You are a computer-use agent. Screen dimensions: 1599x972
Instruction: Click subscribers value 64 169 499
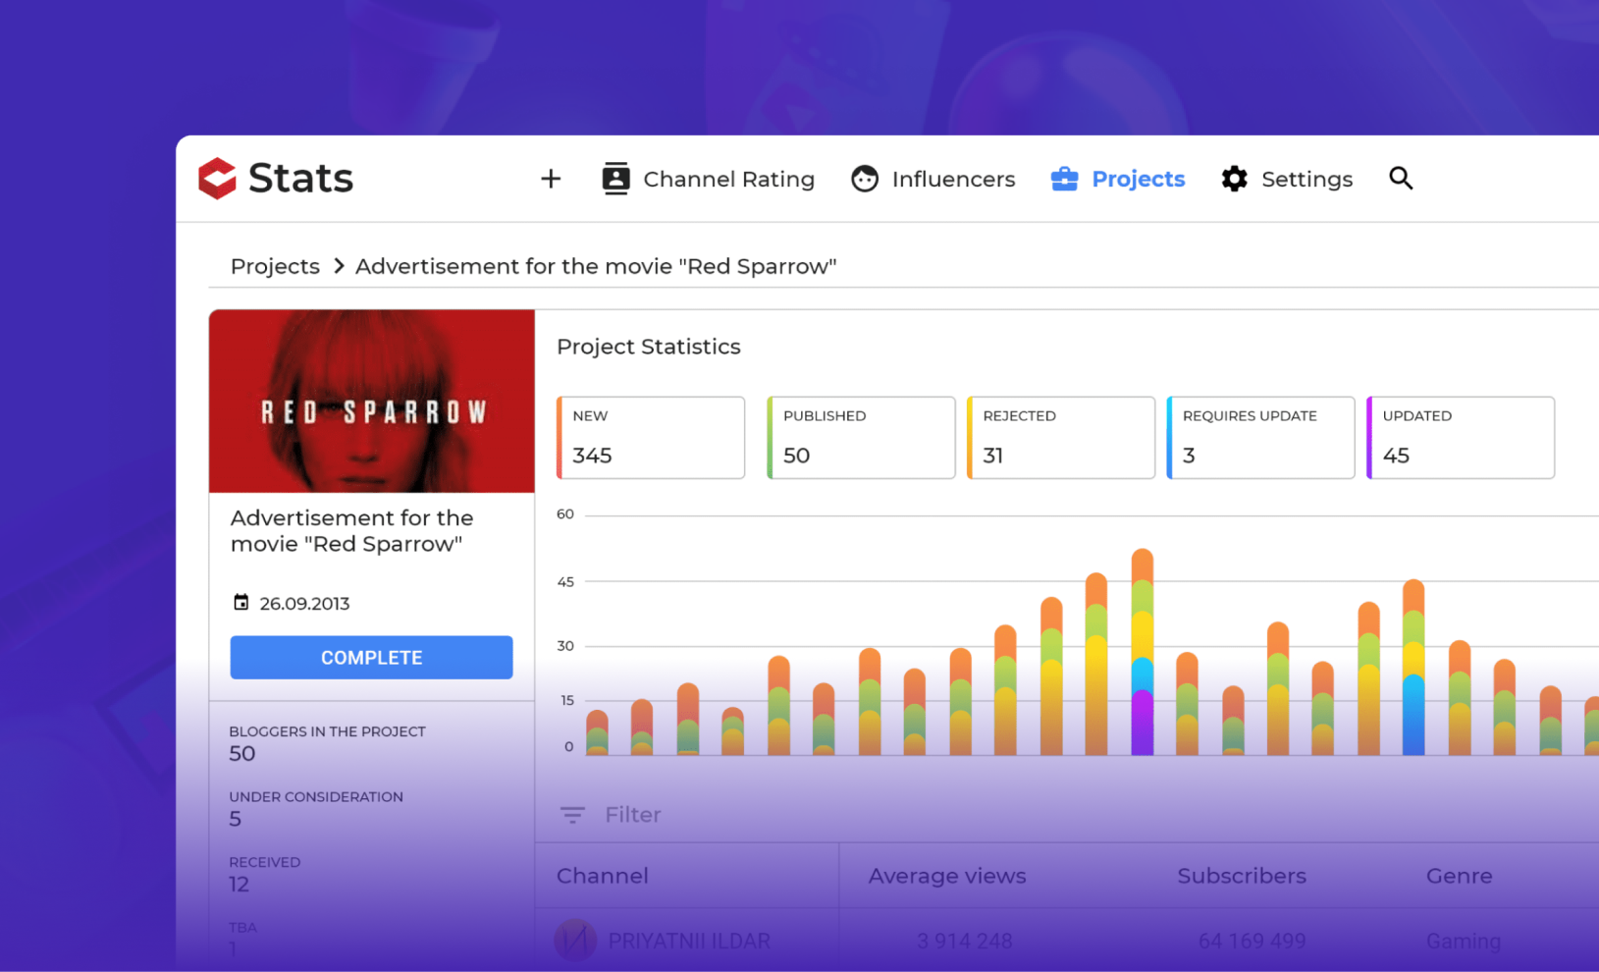1252,941
